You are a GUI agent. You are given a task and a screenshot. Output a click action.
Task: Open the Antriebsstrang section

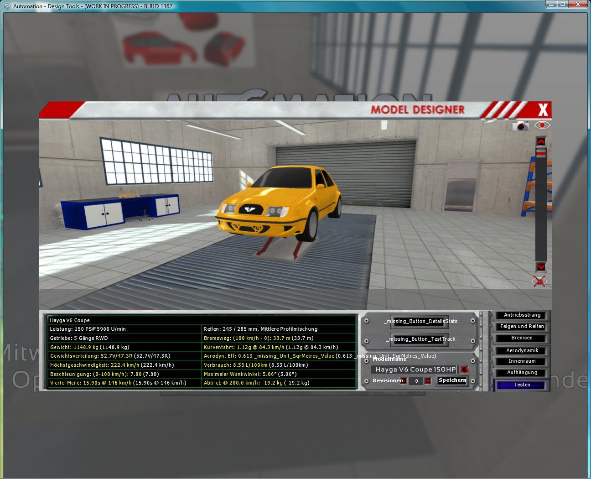click(x=522, y=315)
